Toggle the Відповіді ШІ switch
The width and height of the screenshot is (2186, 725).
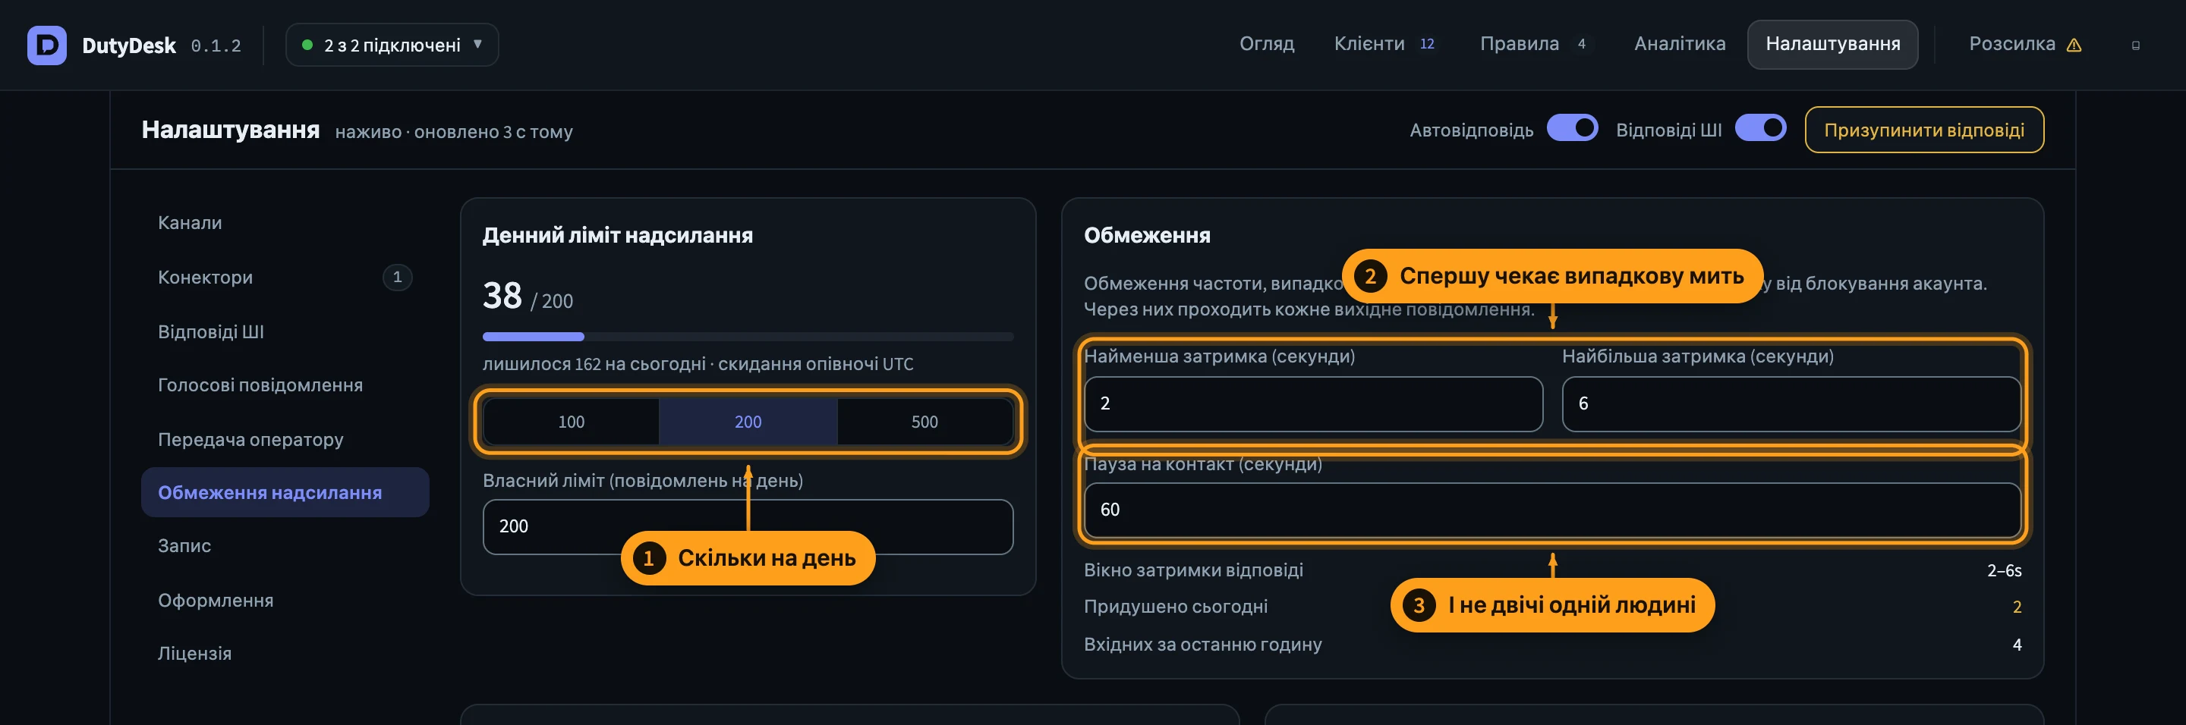(x=1760, y=128)
